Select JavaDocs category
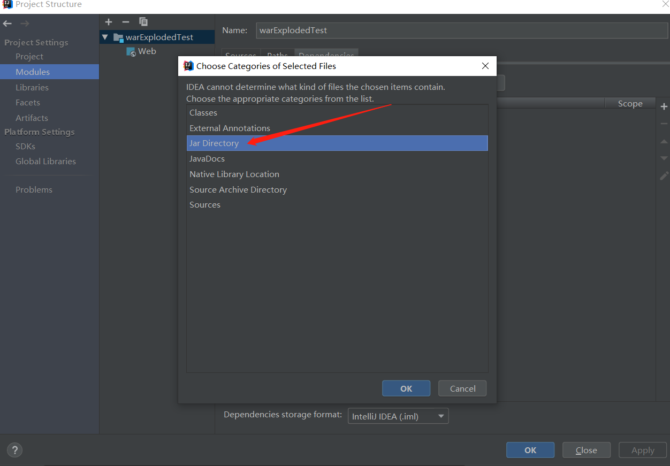Viewport: 670px width, 466px height. pyautogui.click(x=337, y=158)
